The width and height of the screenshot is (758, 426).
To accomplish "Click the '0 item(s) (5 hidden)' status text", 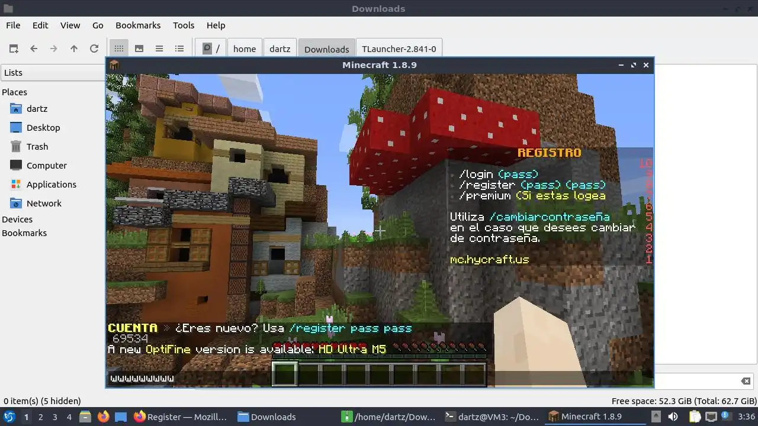I will 42,401.
